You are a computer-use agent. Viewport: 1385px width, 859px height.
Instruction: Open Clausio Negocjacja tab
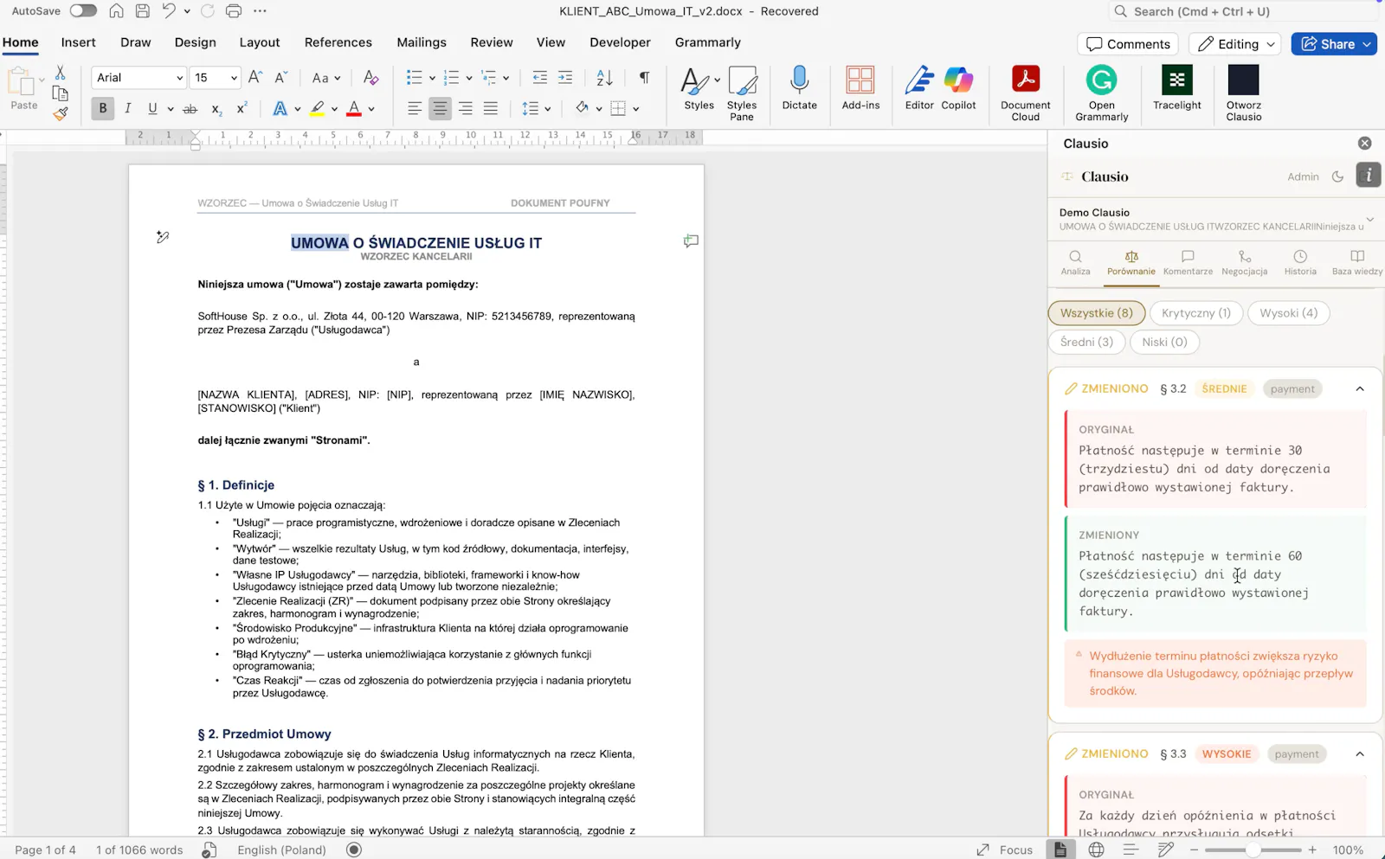[x=1244, y=263]
